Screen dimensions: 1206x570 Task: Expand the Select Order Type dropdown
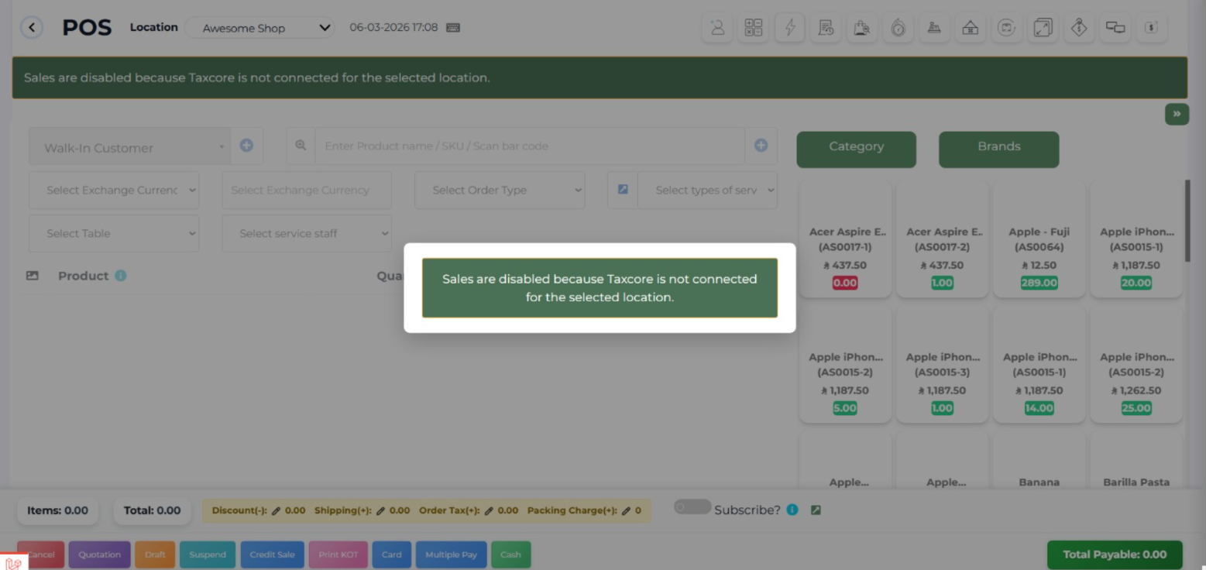(500, 191)
